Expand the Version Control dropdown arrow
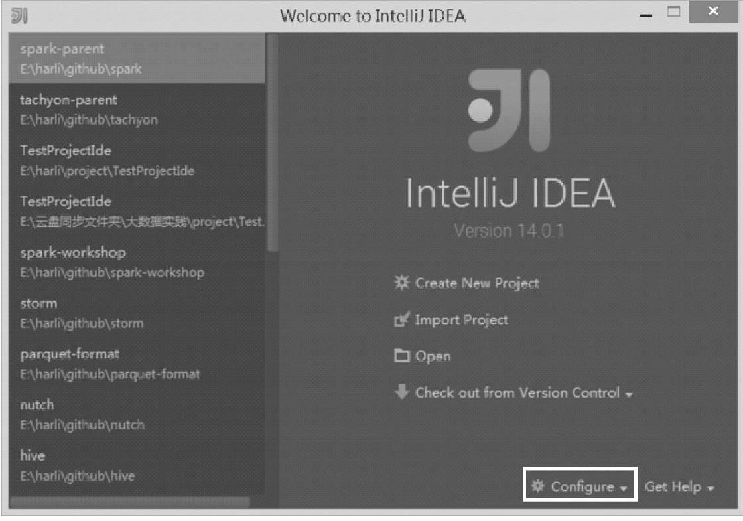This screenshot has width=743, height=521. 629,394
